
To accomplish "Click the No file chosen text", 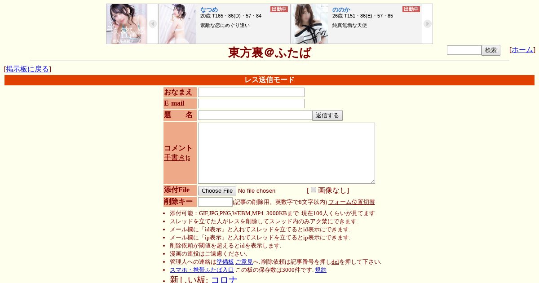I will 256,190.
